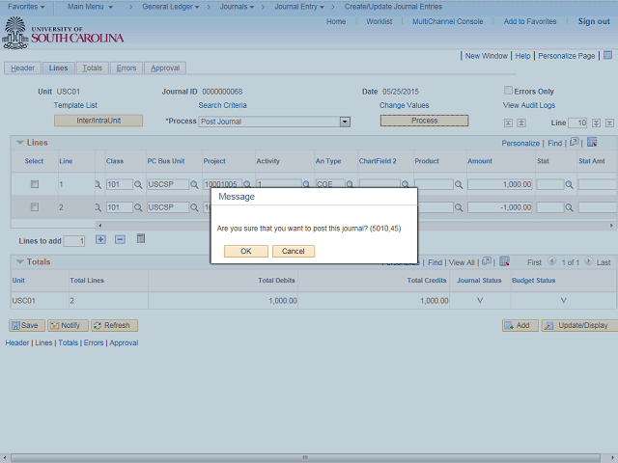Jump to first line icon

(x=508, y=123)
